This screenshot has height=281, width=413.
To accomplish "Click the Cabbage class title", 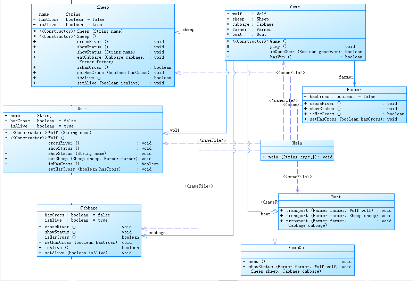I will click(x=89, y=208).
